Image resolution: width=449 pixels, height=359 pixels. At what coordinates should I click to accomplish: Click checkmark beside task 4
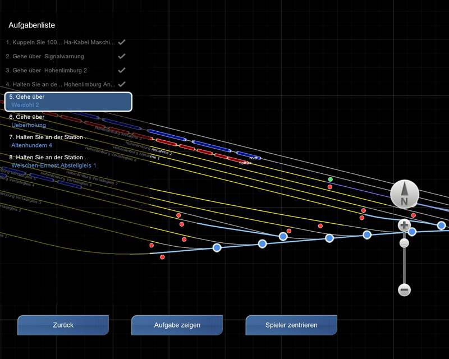122,84
